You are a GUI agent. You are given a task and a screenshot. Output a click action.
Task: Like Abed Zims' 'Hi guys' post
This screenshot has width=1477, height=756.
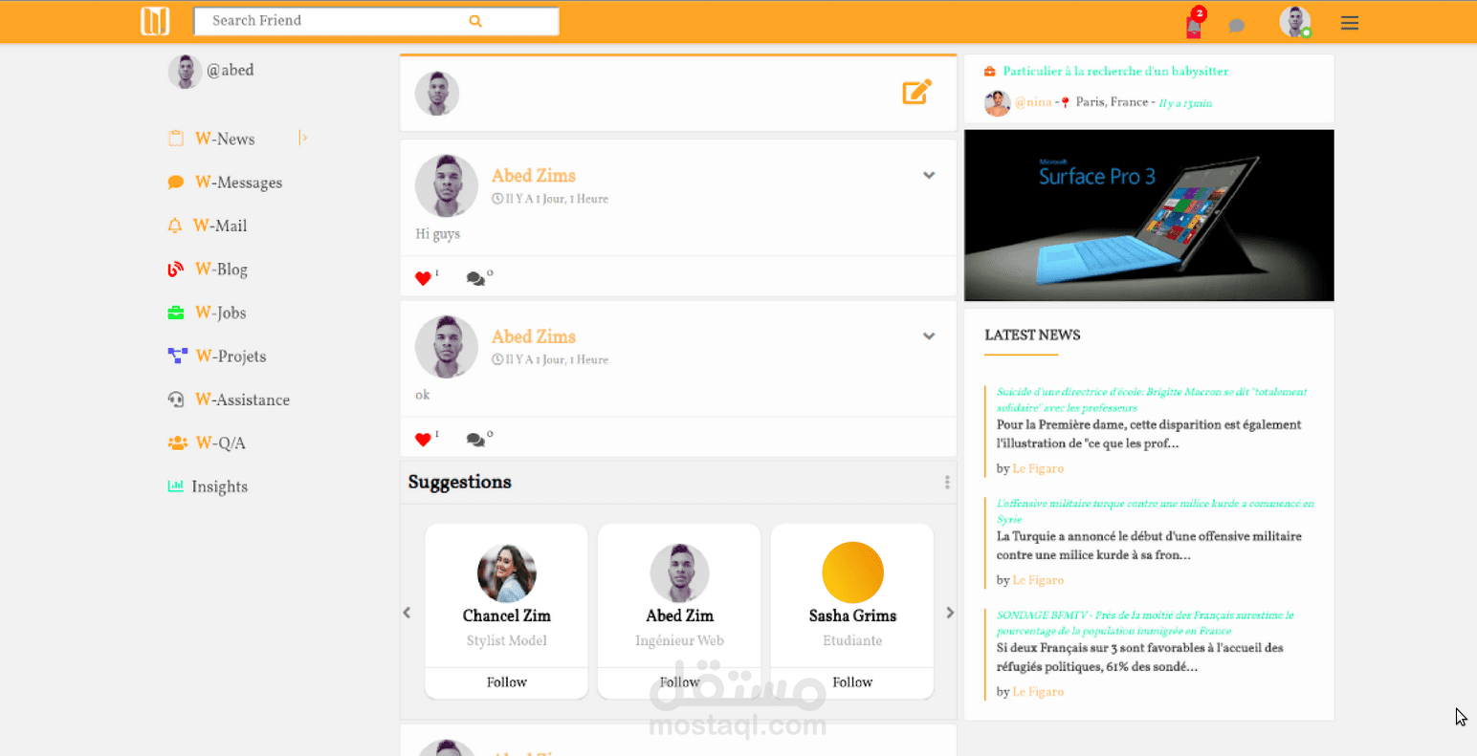(x=423, y=278)
